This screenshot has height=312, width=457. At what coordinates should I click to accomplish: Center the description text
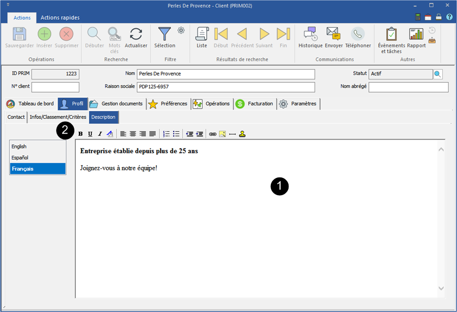133,134
